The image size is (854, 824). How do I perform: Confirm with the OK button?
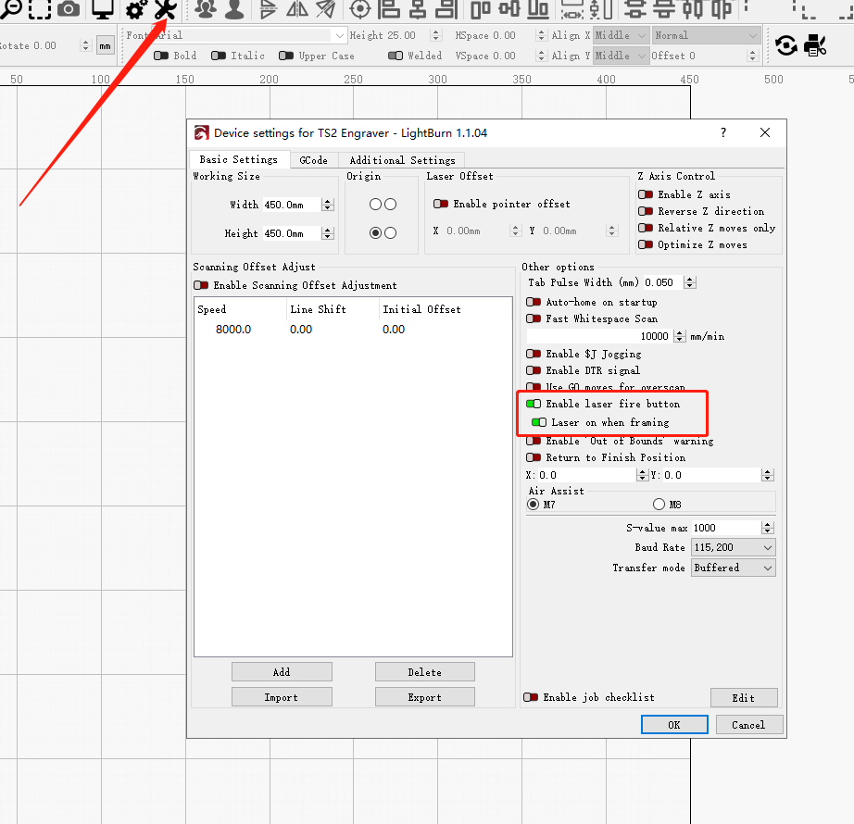click(674, 725)
